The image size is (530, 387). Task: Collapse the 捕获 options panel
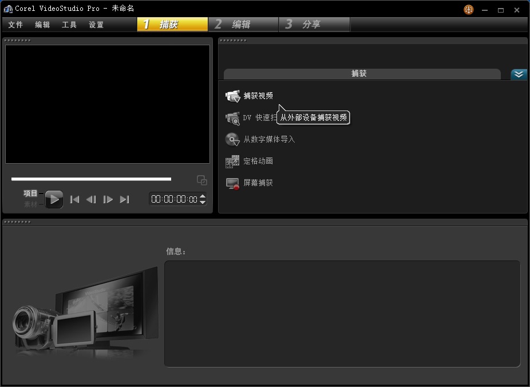point(519,74)
